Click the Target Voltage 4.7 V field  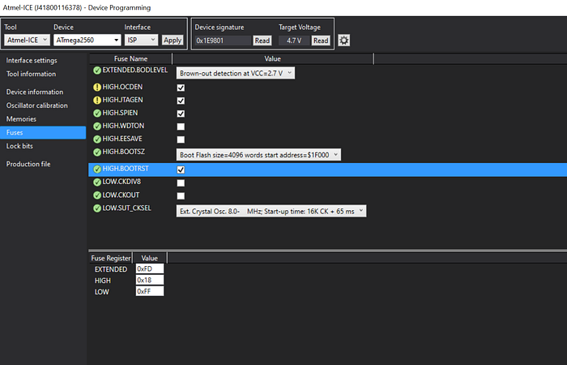[x=294, y=41]
